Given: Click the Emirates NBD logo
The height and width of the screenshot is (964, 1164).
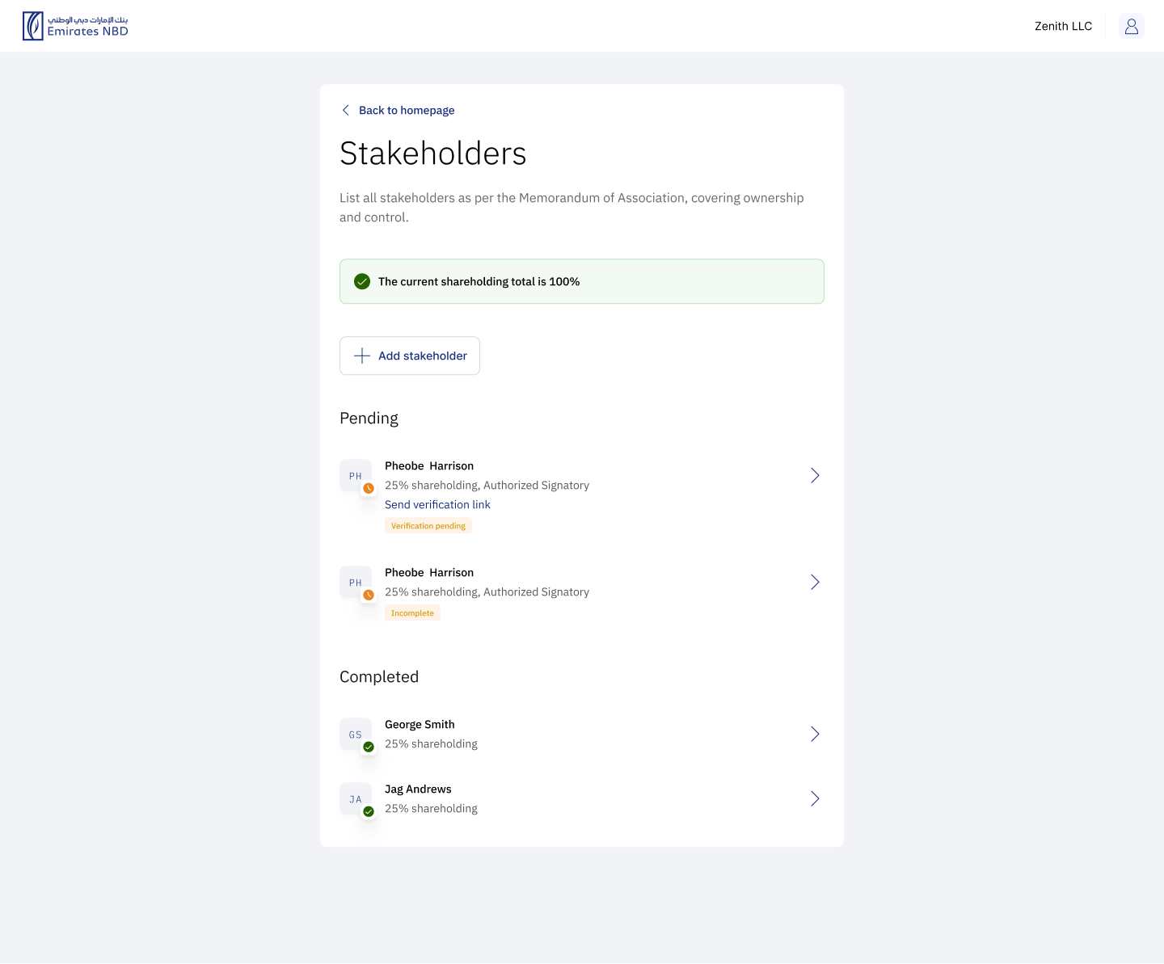Looking at the screenshot, I should [75, 26].
